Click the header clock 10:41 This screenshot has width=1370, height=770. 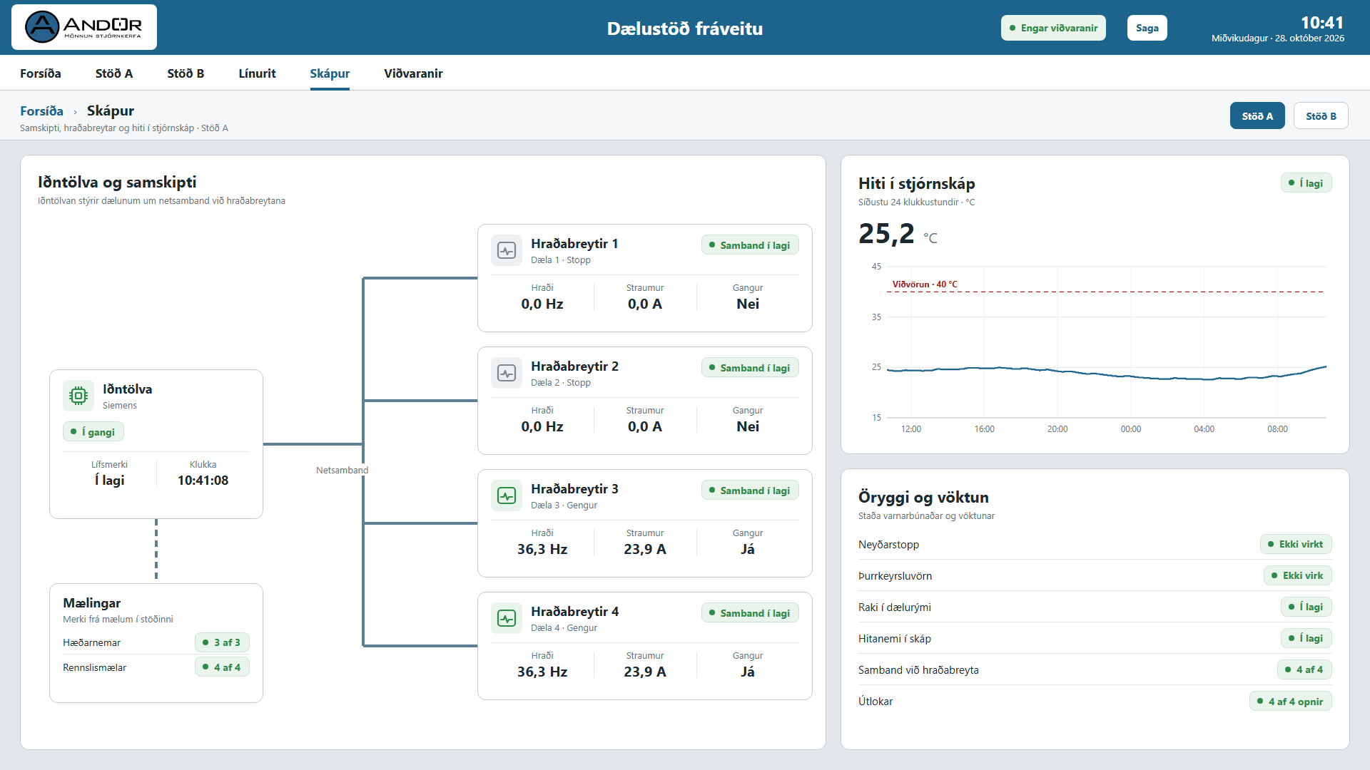click(x=1322, y=23)
